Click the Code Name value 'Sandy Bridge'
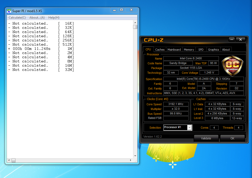 [x=178, y=63]
